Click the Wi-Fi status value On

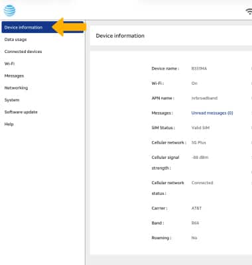(194, 83)
